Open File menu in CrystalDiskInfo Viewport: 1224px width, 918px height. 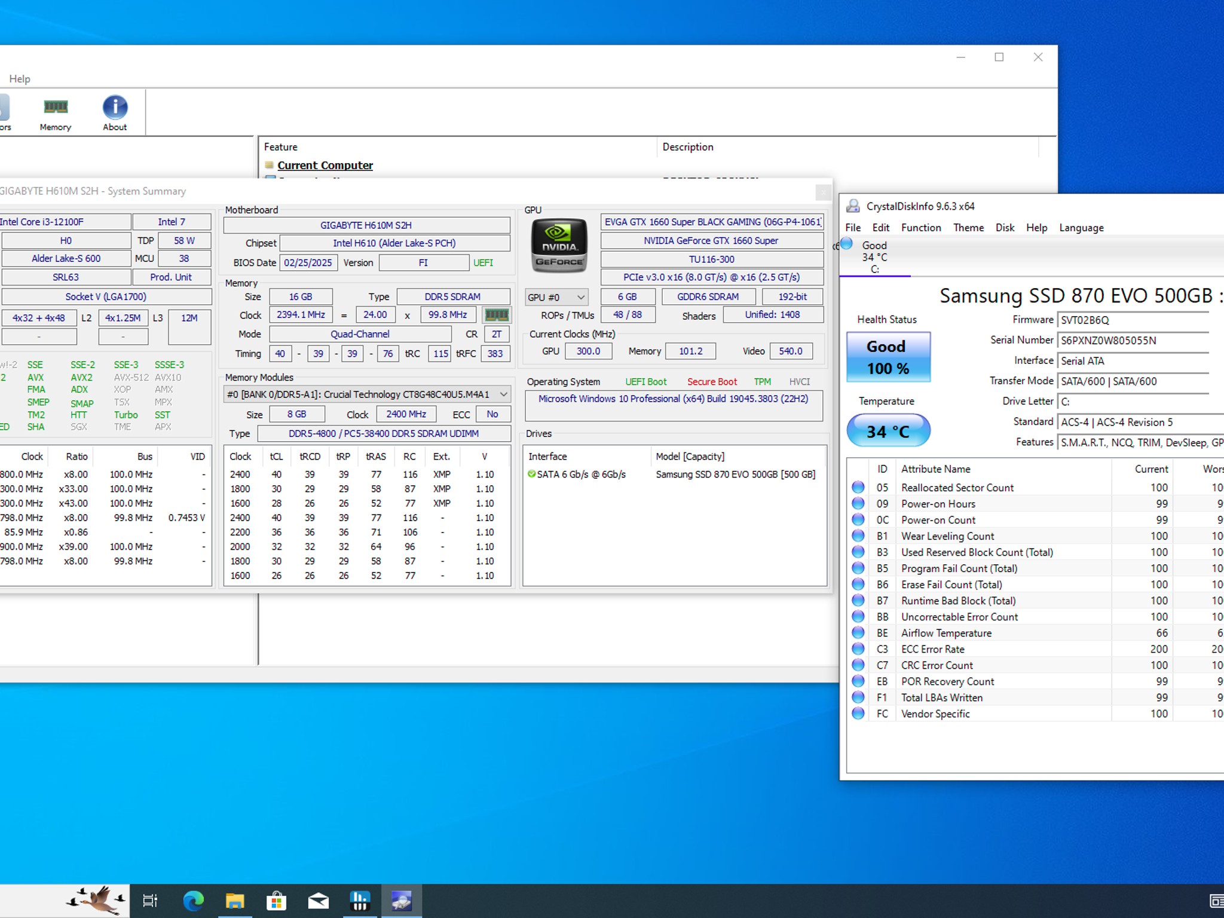coord(853,228)
